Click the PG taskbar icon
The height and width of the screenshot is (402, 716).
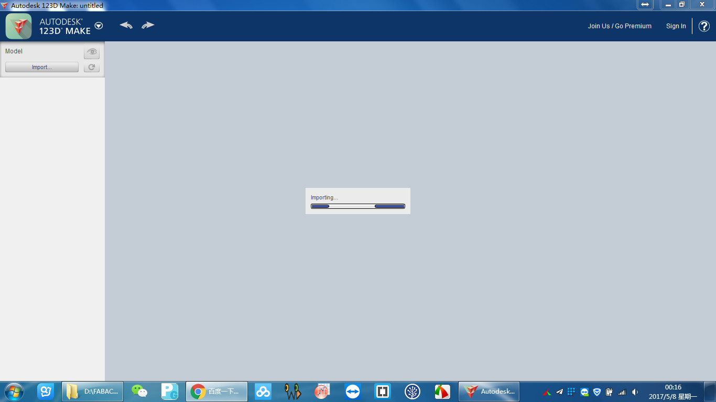(x=170, y=392)
